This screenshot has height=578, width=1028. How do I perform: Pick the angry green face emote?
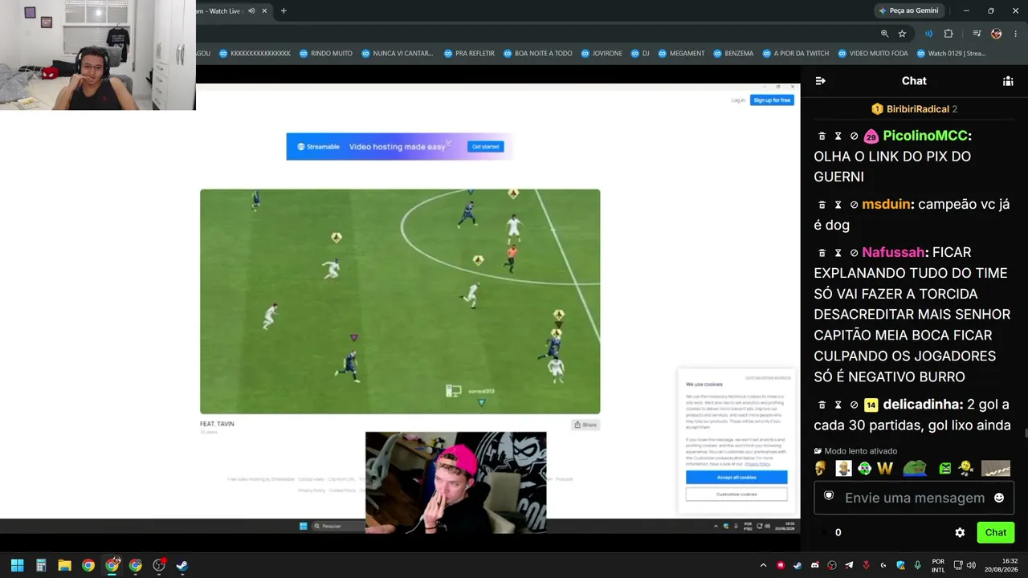click(x=945, y=468)
